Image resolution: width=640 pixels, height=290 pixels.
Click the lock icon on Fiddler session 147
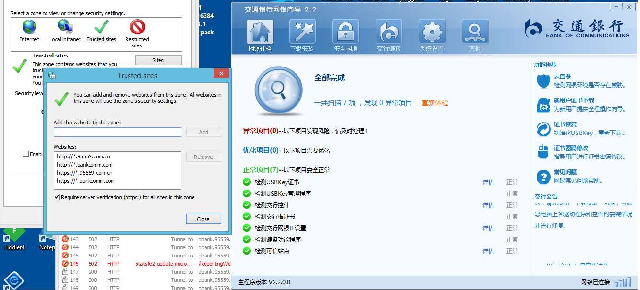pyautogui.click(x=65, y=272)
